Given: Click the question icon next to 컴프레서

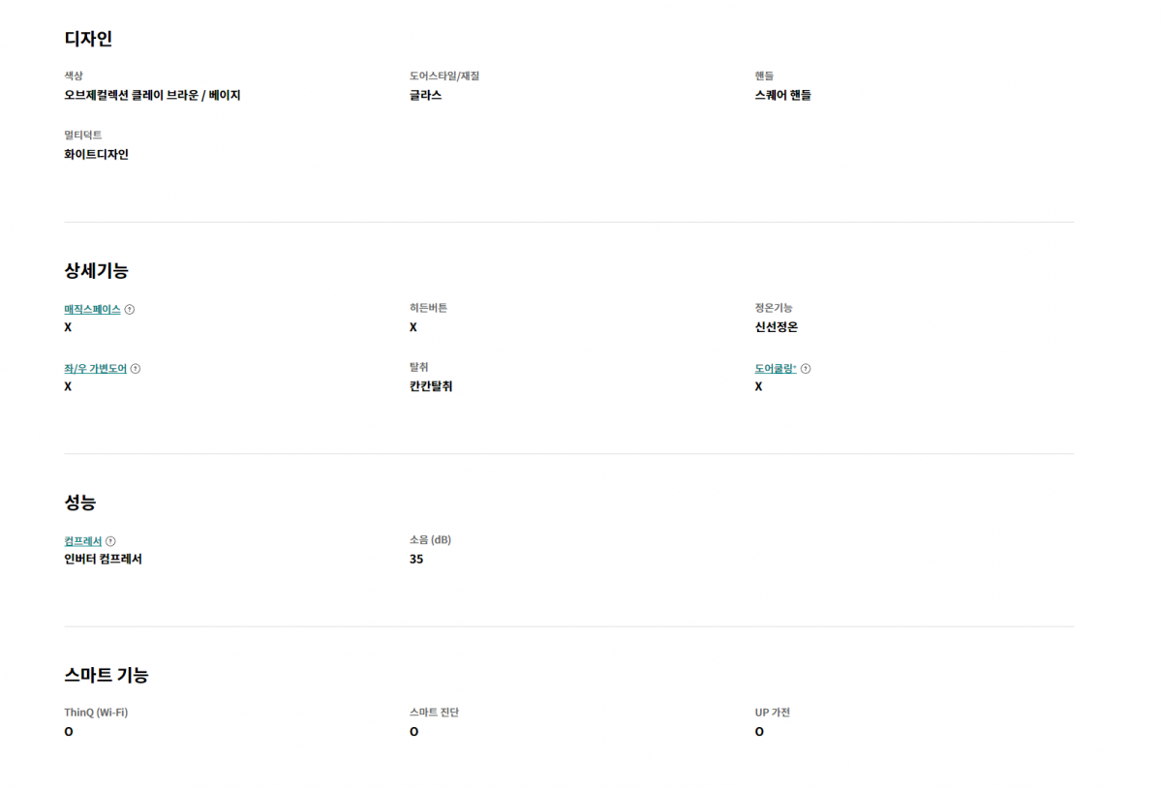Looking at the screenshot, I should click(110, 541).
